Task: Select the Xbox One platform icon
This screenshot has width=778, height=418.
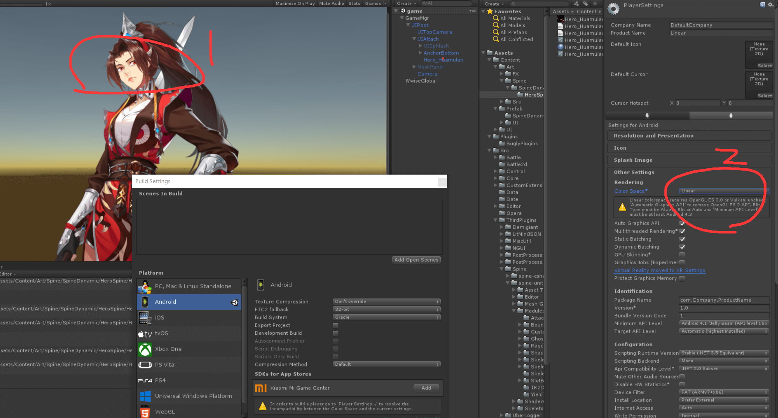Action: click(x=145, y=349)
